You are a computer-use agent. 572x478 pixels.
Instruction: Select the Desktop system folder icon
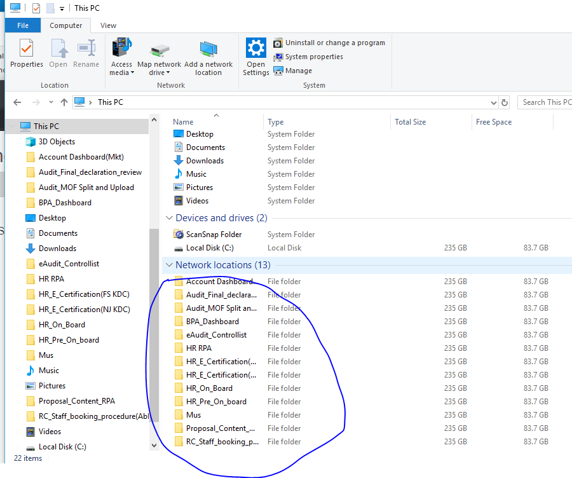pyautogui.click(x=179, y=134)
